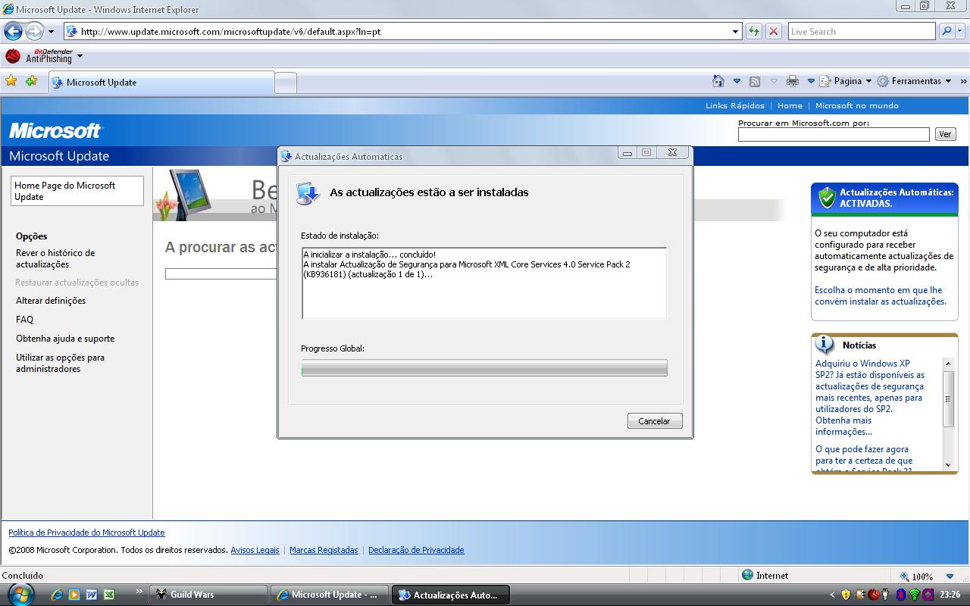Click the Avisos Legais footer link
970x606 pixels.
(255, 550)
